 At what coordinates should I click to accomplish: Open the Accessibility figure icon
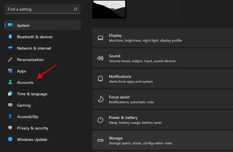10,117
